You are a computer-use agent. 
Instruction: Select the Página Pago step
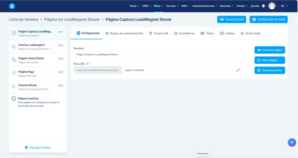click(x=38, y=73)
